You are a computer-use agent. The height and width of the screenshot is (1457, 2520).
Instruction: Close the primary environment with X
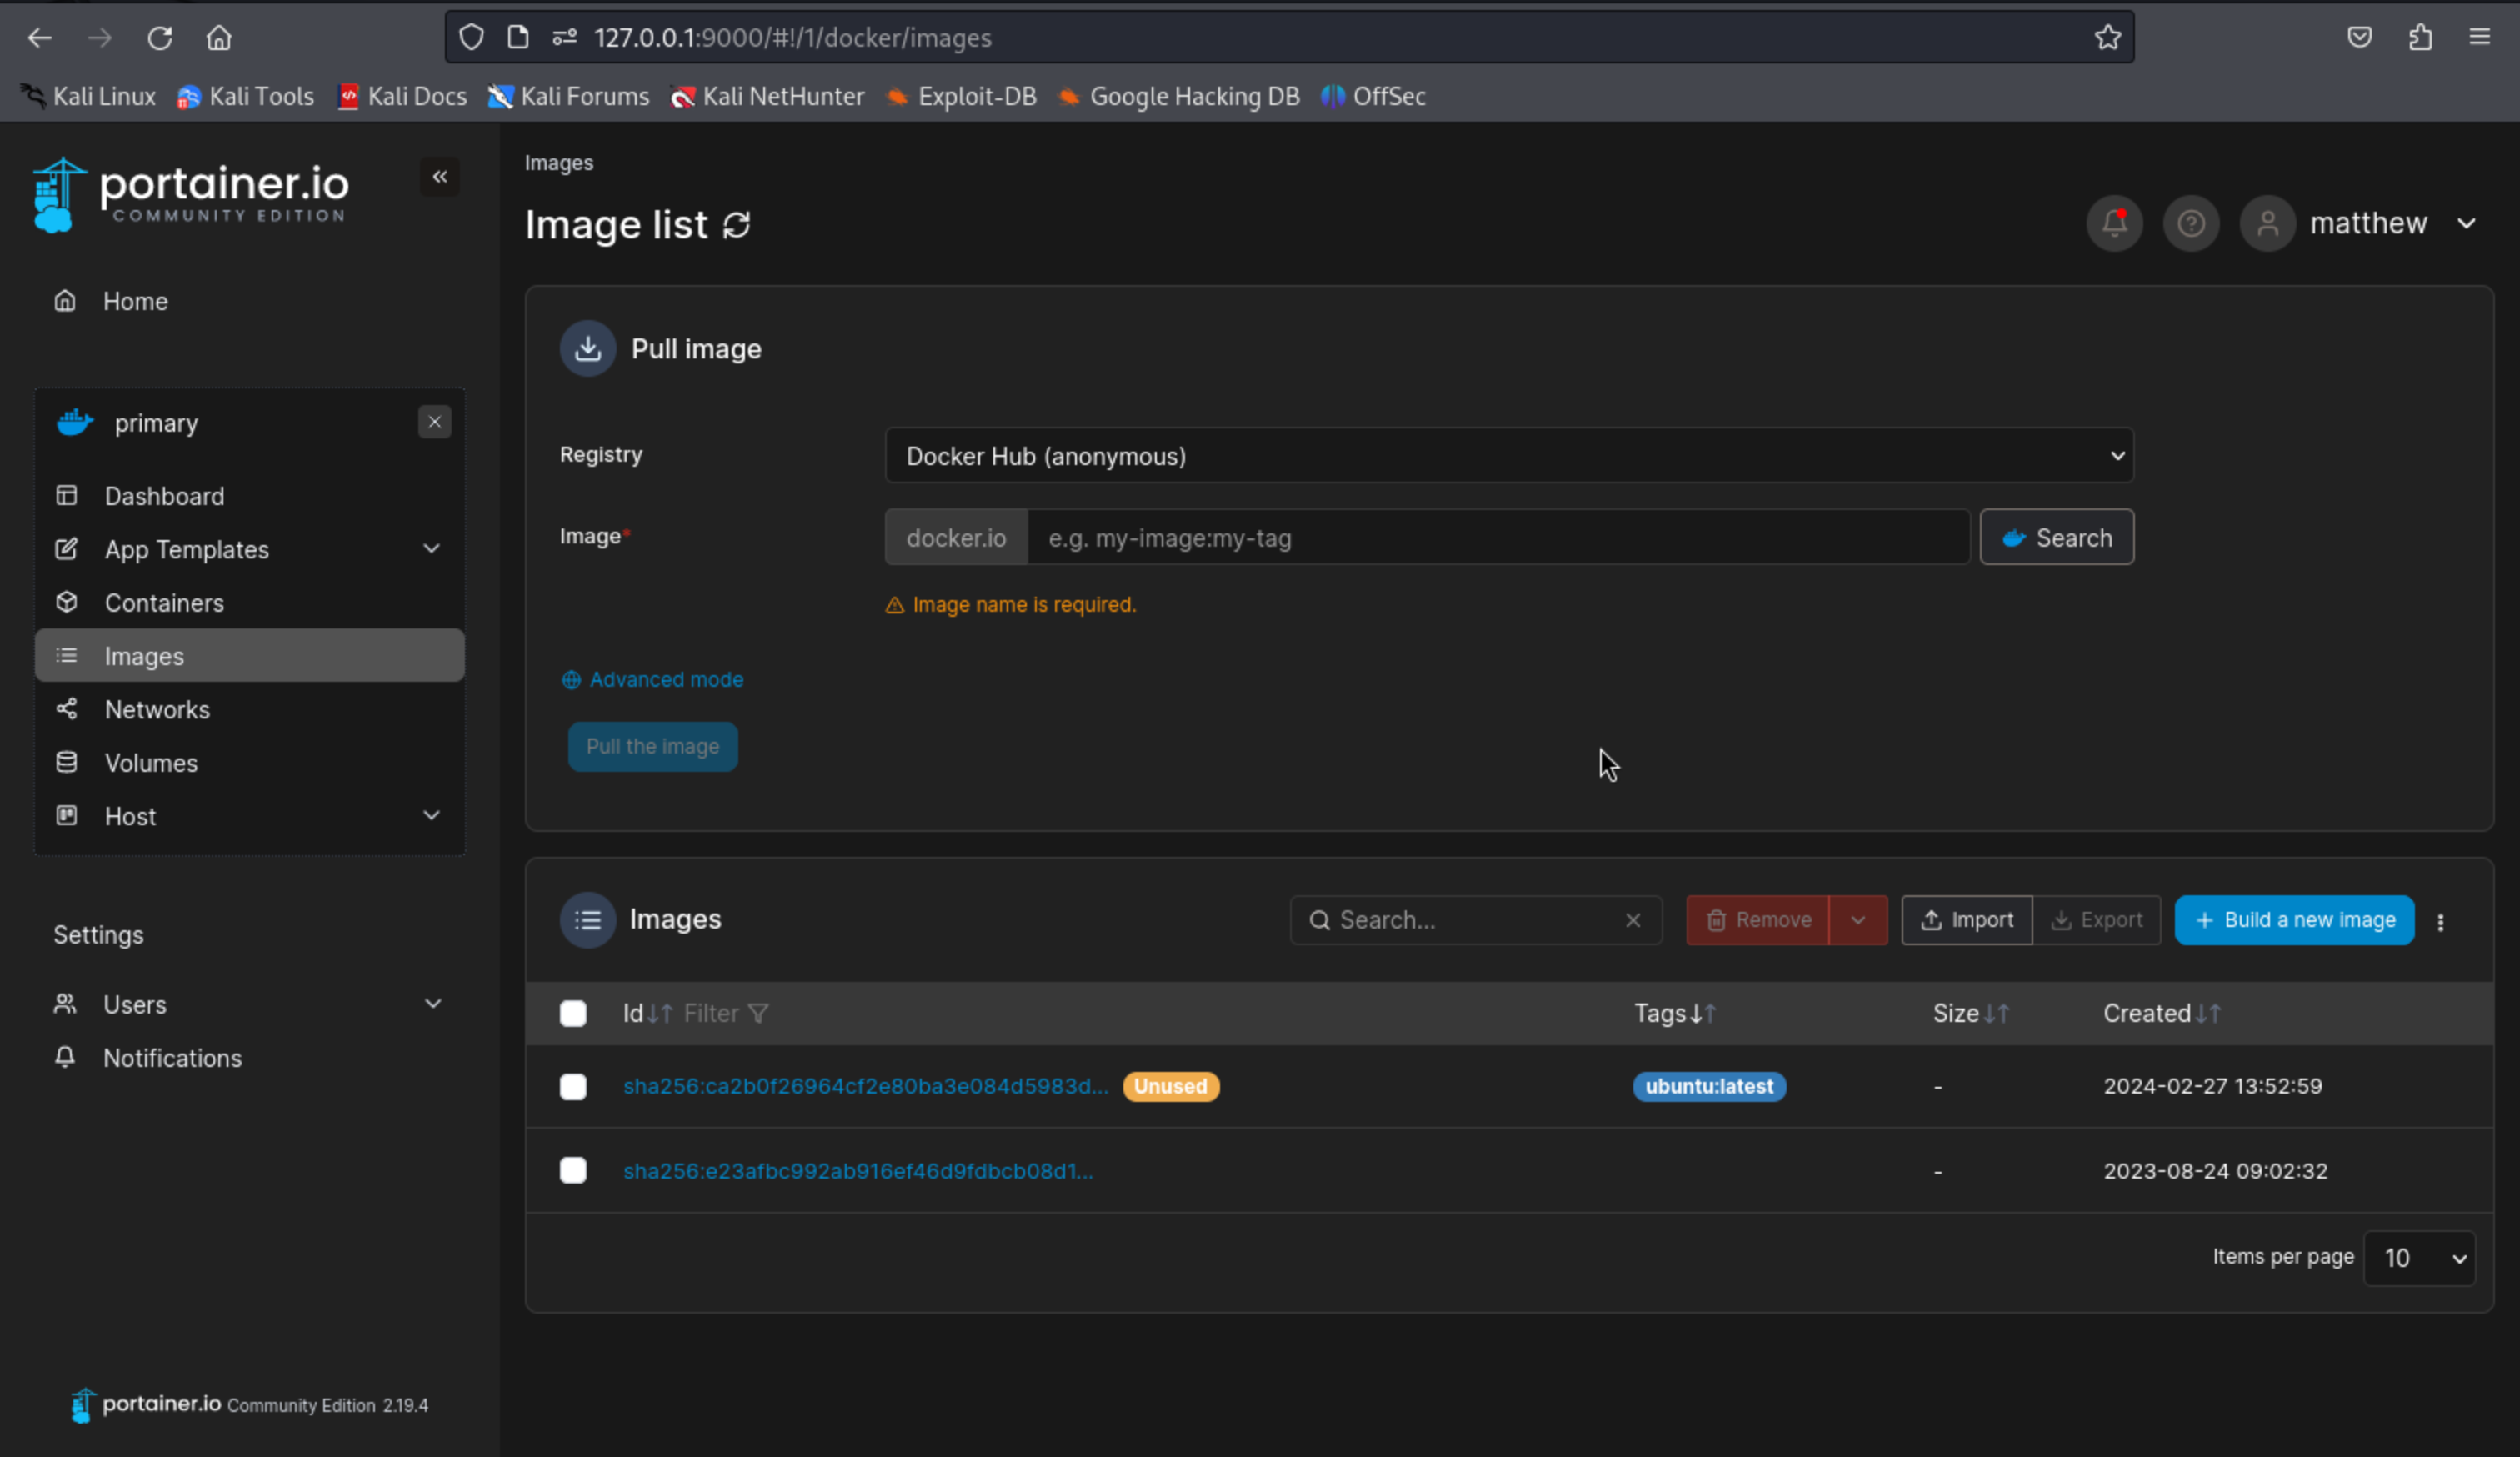(x=434, y=422)
